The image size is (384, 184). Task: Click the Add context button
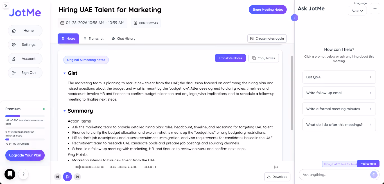pyautogui.click(x=368, y=163)
